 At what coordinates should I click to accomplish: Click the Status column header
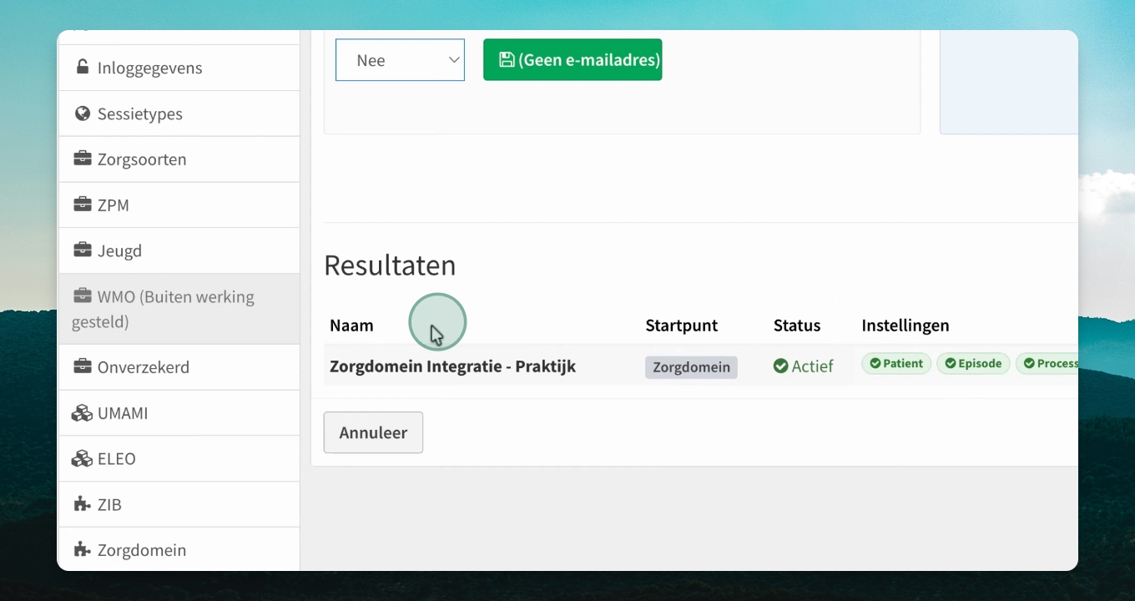[x=797, y=326]
